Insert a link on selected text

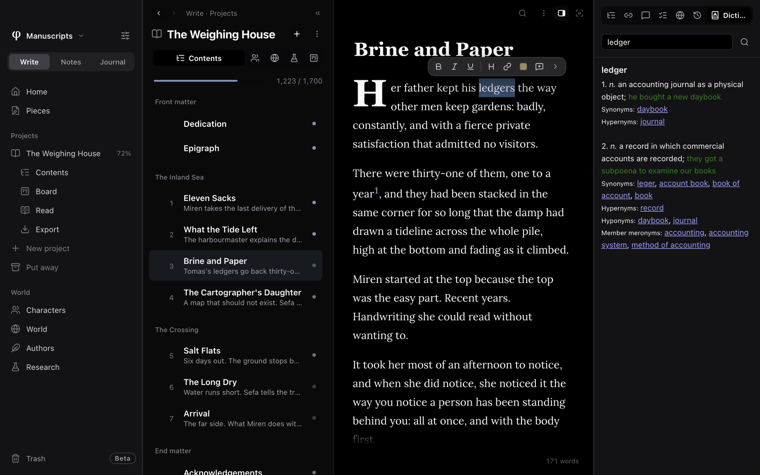[x=507, y=67]
